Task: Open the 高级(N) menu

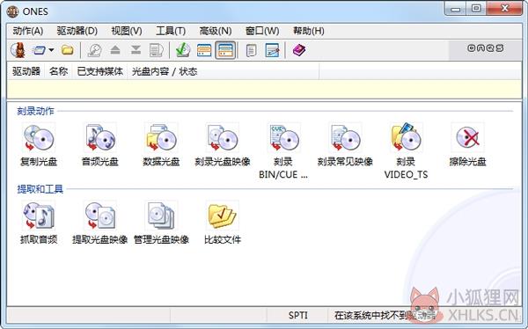Action: point(216,31)
